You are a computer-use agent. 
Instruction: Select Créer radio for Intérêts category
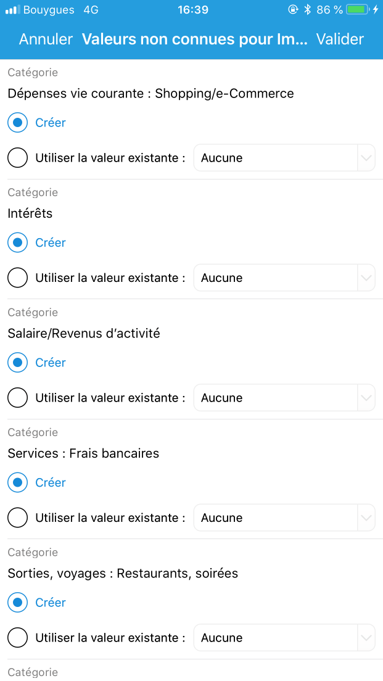tap(18, 242)
